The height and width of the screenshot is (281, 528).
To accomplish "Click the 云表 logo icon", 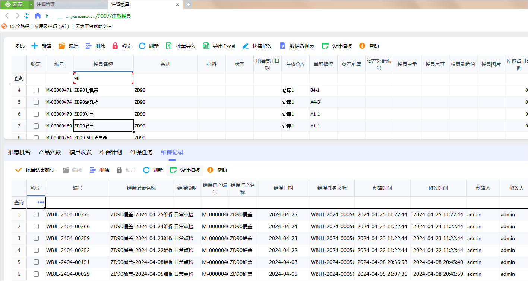I will pos(7,4).
